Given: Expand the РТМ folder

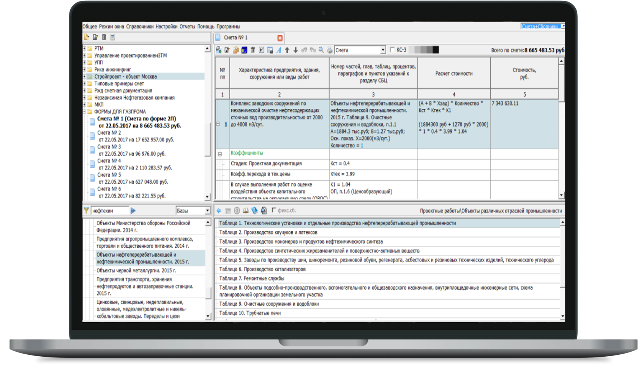Looking at the screenshot, I should (x=85, y=49).
